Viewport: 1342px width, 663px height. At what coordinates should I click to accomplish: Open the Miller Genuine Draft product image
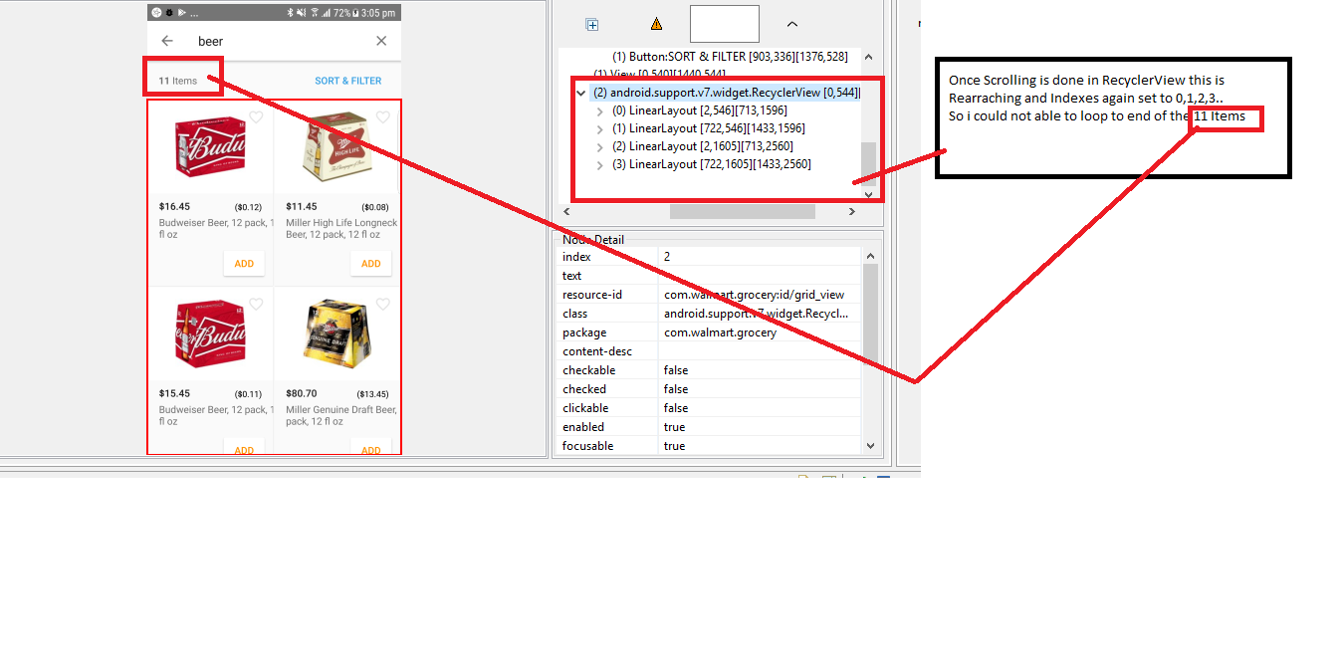tap(335, 335)
